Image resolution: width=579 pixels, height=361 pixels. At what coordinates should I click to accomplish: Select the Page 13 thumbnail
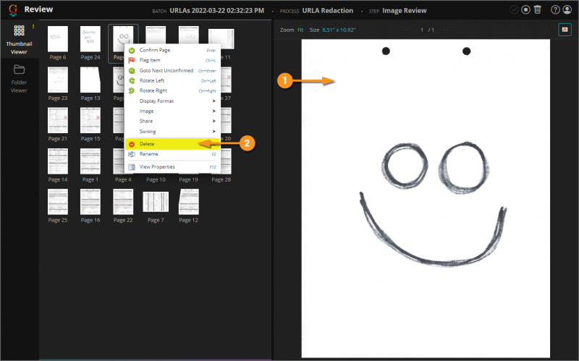pyautogui.click(x=90, y=80)
